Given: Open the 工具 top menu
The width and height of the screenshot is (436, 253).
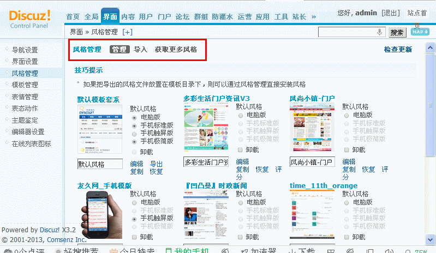Looking at the screenshot, I should (281, 17).
